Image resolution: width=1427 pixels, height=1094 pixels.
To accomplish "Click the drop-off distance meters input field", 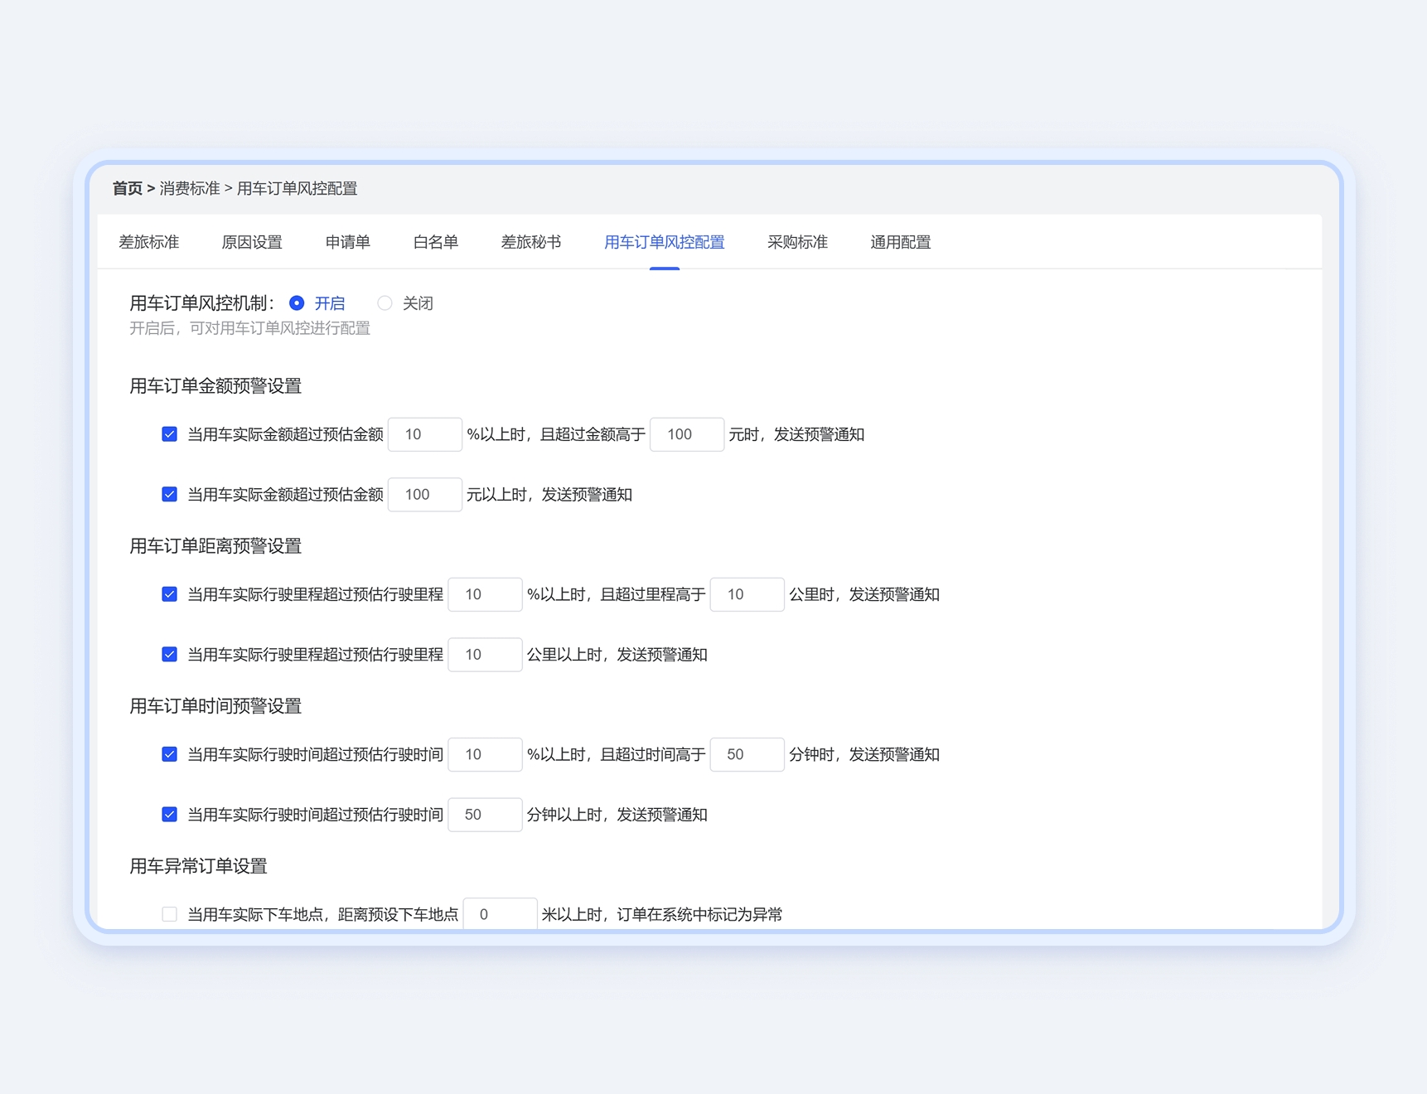I will point(500,914).
